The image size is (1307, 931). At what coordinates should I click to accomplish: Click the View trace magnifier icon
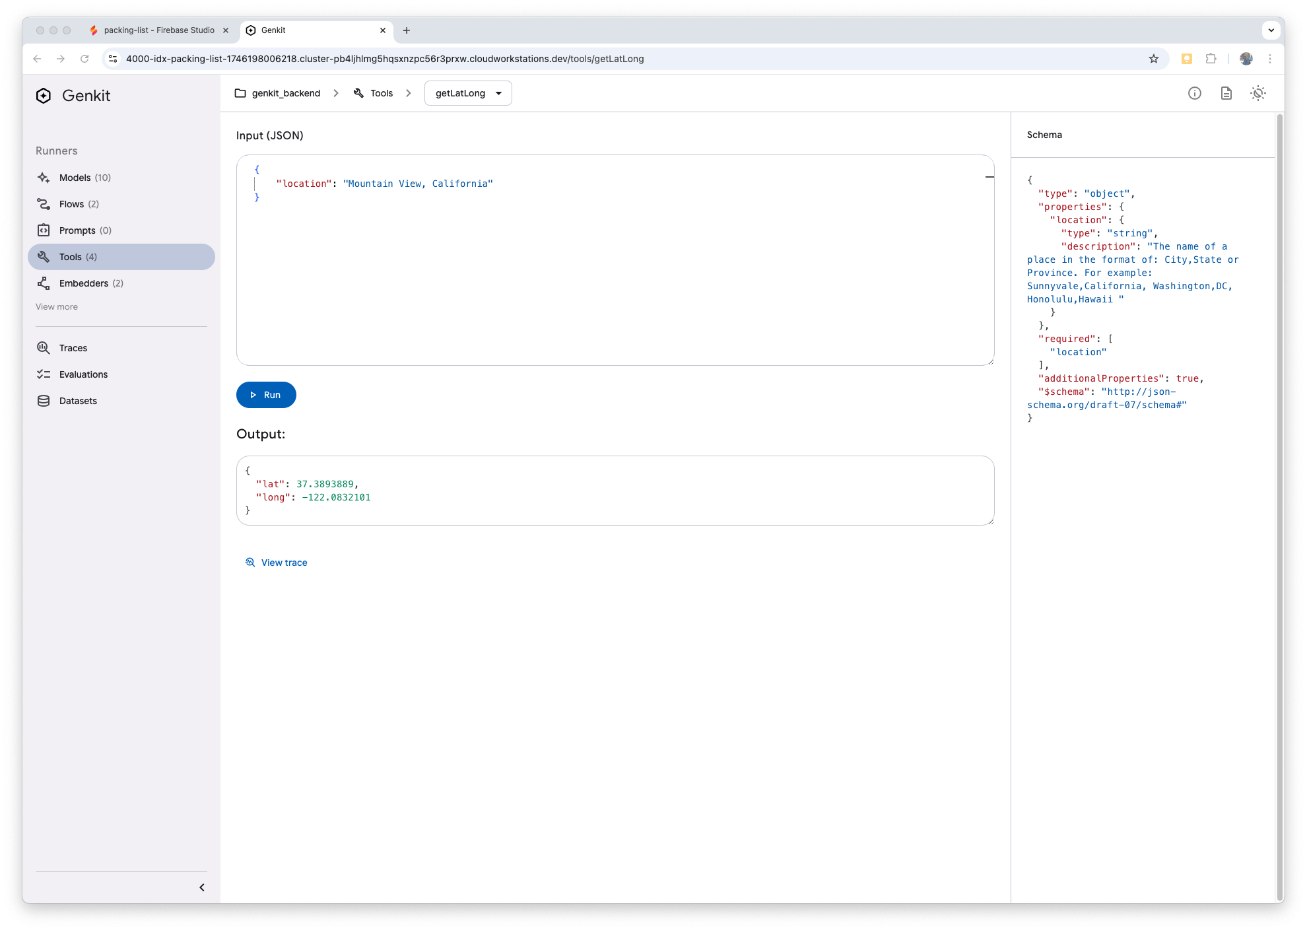click(250, 563)
